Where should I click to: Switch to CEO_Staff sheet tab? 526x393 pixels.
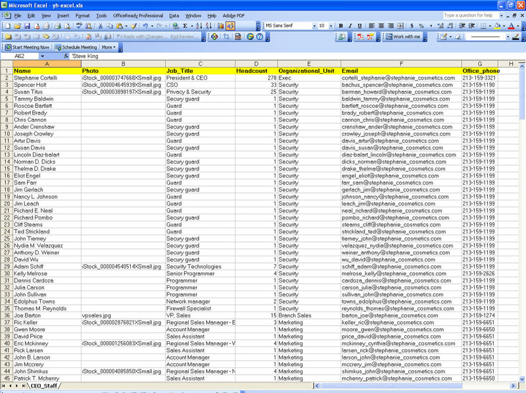tap(43, 386)
